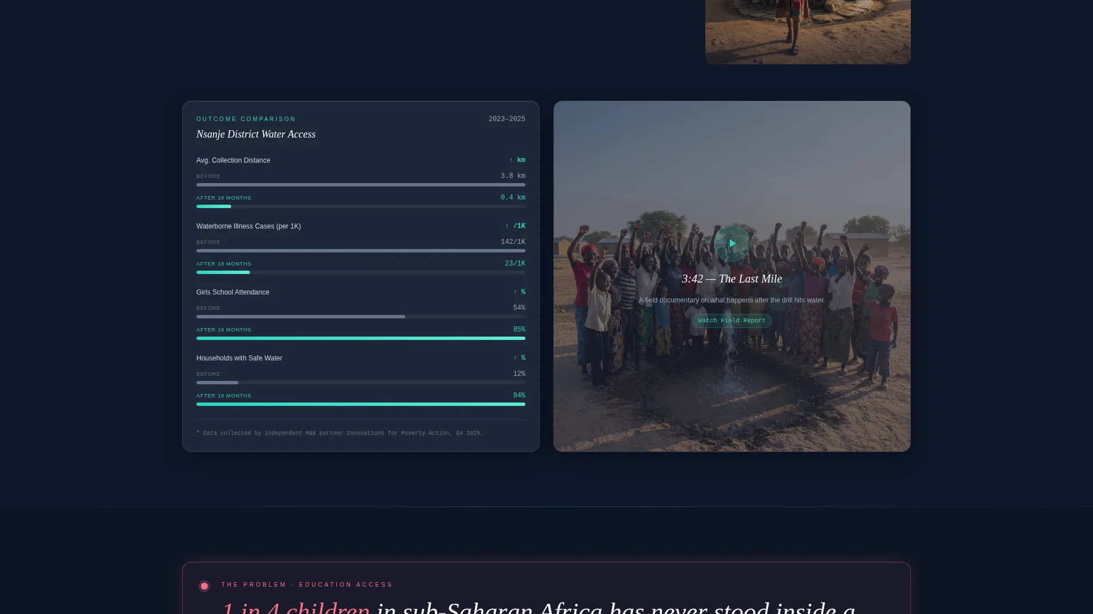
Task: Click the Households with Safe Water % arrow indicator
Action: (519, 358)
